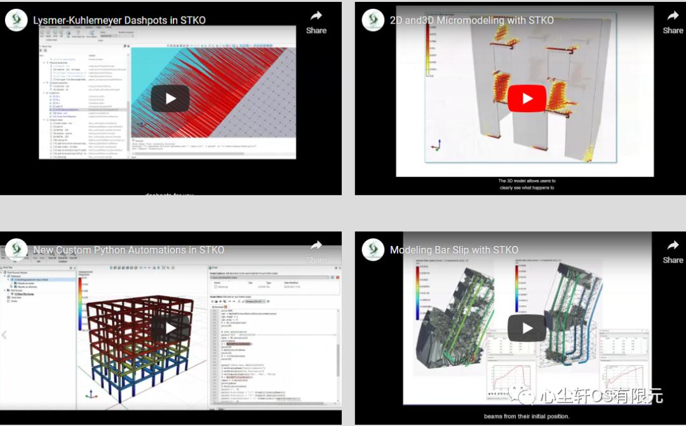Image resolution: width=686 pixels, height=426 pixels.
Task: Open the Lysmer-Kuhlemeyer Dashpots in STKO title link
Action: point(119,20)
